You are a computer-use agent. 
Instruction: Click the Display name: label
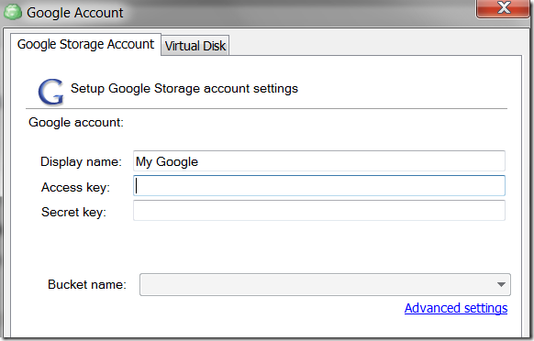[x=81, y=161]
